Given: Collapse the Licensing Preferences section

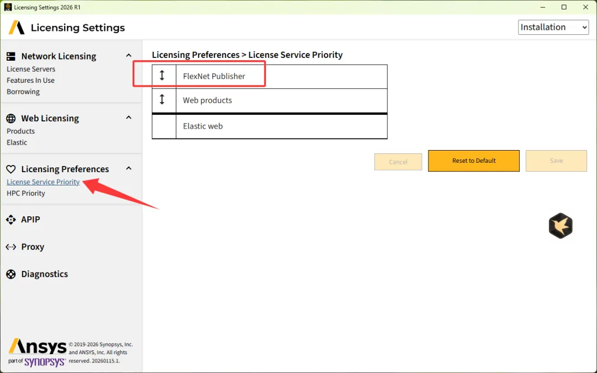Looking at the screenshot, I should pyautogui.click(x=129, y=168).
